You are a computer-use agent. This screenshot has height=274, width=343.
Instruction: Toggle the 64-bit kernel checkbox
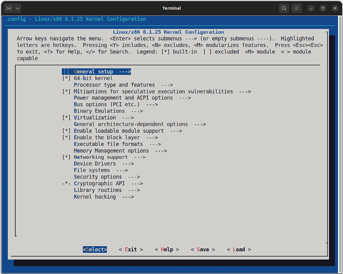(x=66, y=78)
